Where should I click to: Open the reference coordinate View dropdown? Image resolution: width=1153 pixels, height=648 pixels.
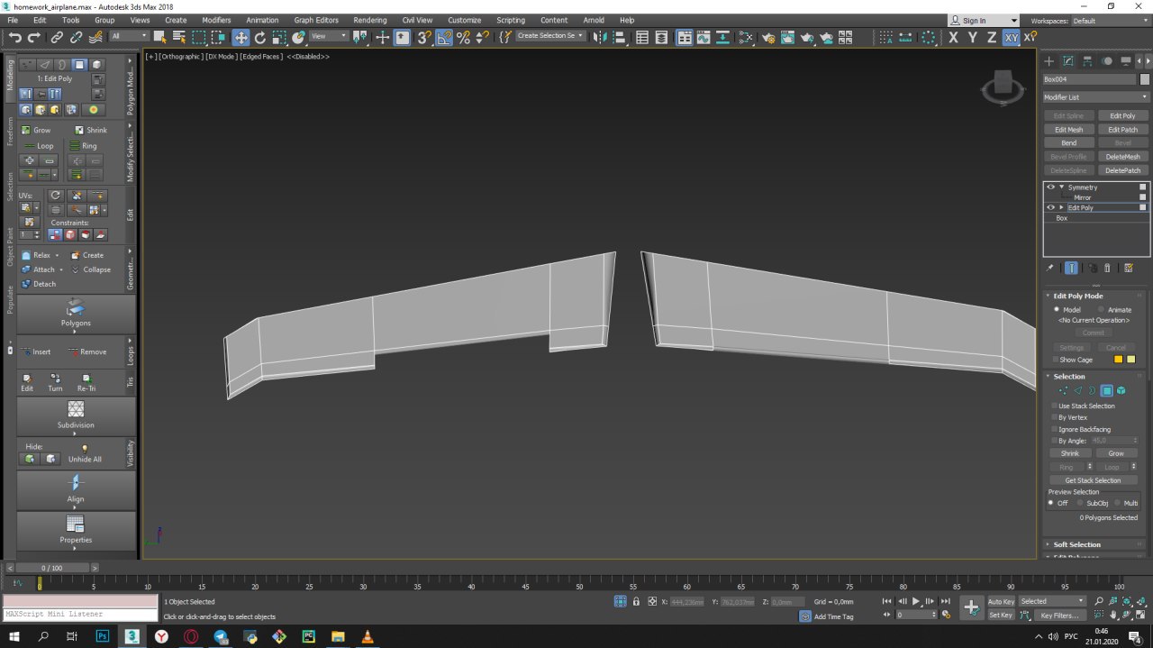pos(331,37)
